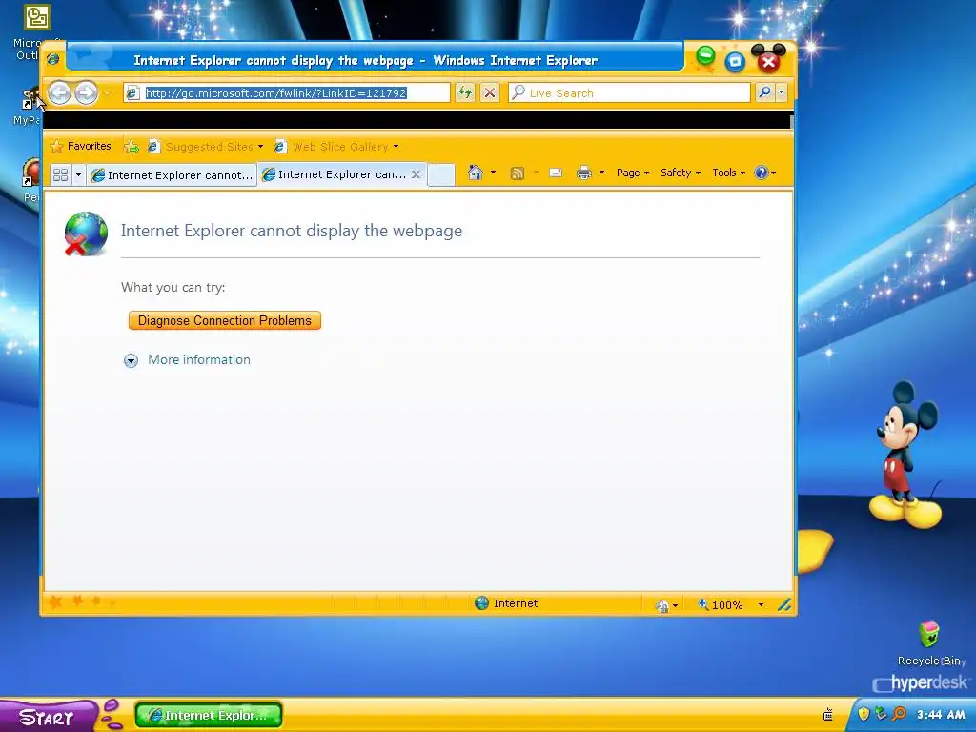Click the 3:44 AM system clock
976x732 pixels.
[x=941, y=715]
